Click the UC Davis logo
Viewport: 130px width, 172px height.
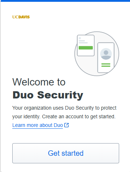point(21,17)
